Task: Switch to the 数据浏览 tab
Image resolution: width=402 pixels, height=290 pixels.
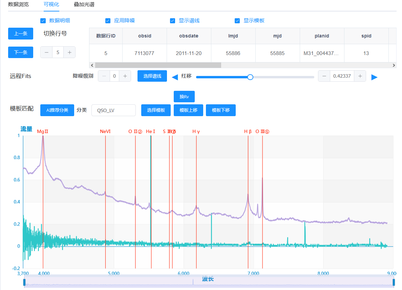Action: click(x=18, y=5)
